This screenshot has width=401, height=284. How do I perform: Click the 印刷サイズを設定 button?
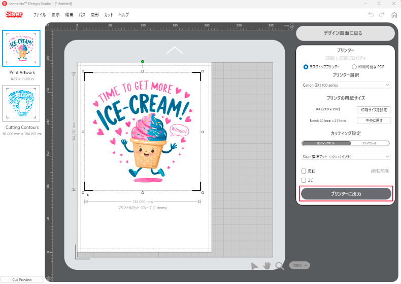[x=374, y=110]
